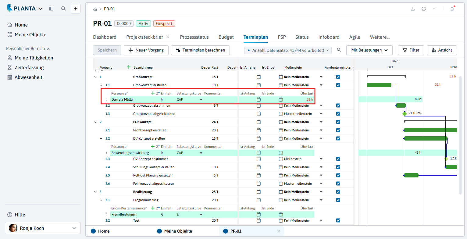Close the PR-01 bottom tab

click(278, 231)
